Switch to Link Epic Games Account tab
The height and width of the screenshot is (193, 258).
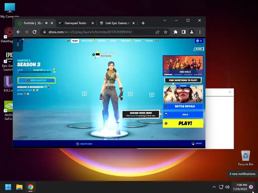click(117, 23)
